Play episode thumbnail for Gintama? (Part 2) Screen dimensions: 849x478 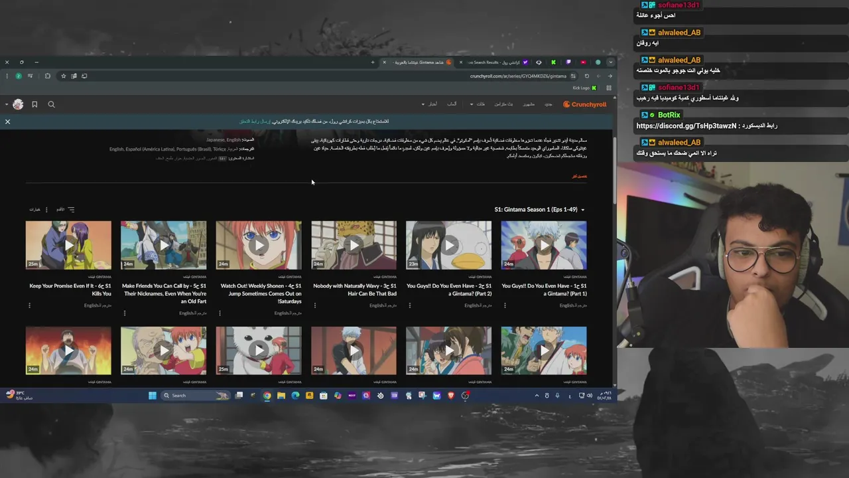pos(449,245)
